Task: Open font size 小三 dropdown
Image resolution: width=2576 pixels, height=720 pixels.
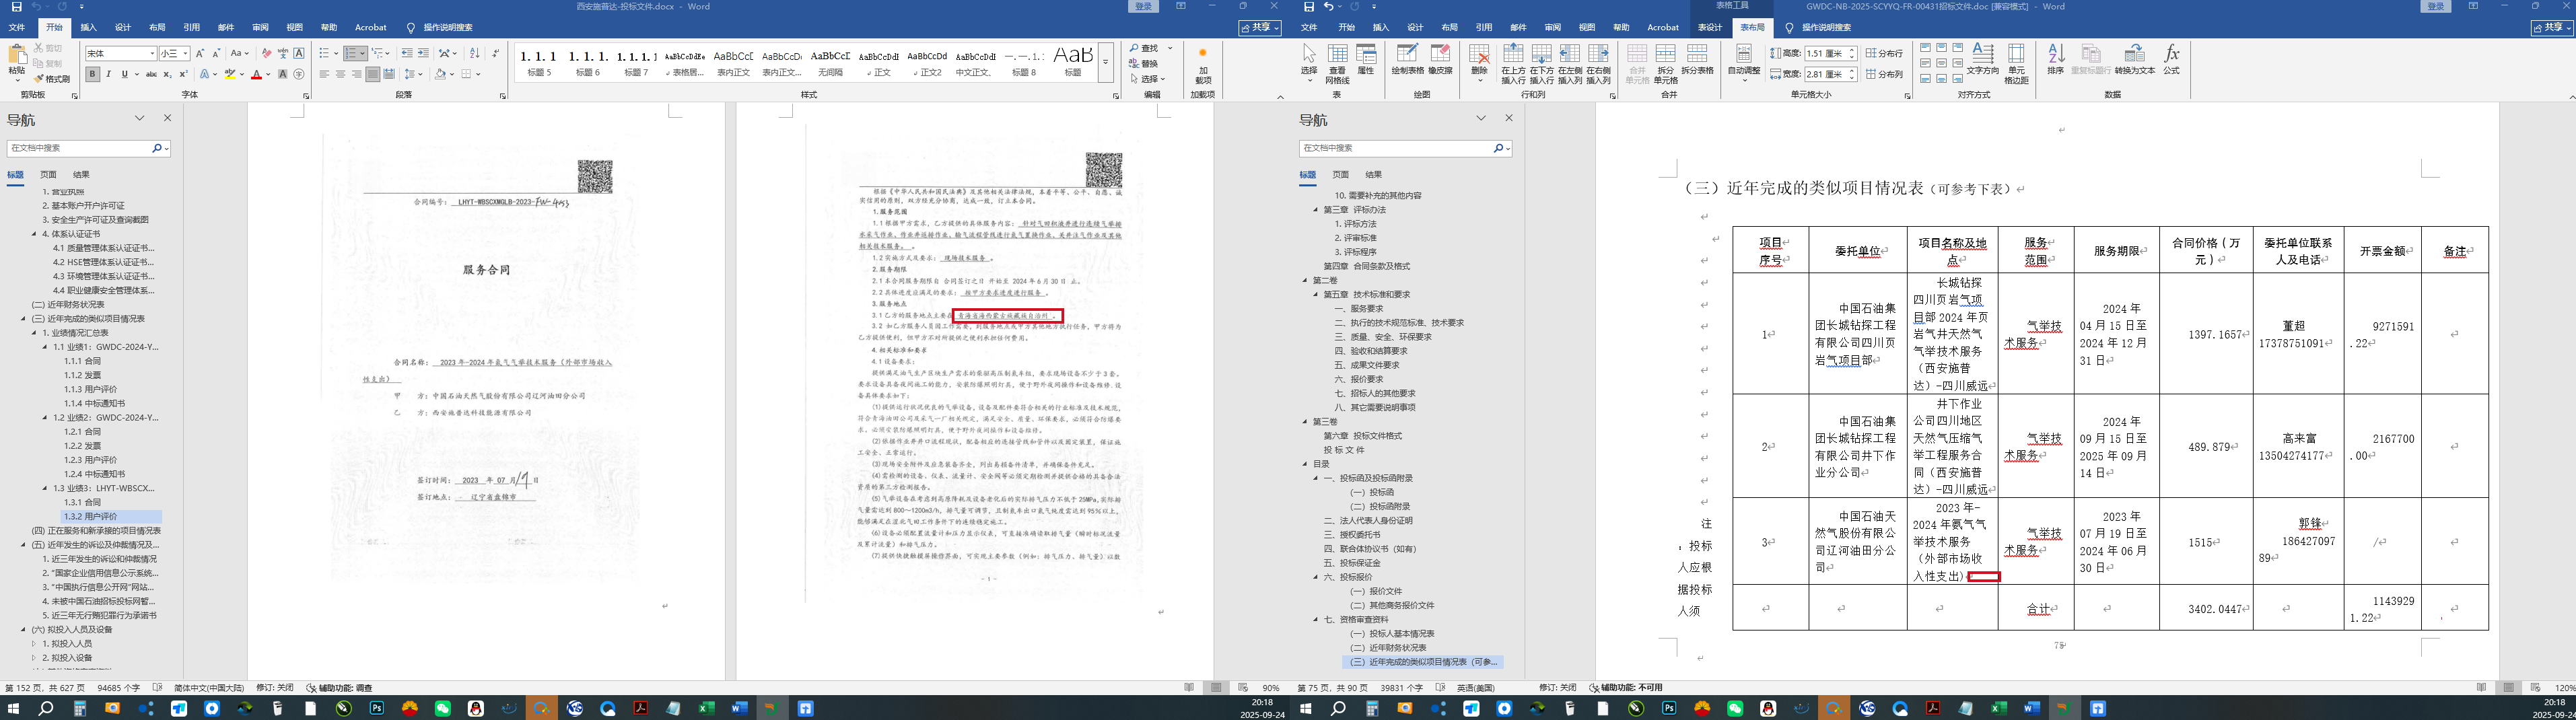Action: 186,53
